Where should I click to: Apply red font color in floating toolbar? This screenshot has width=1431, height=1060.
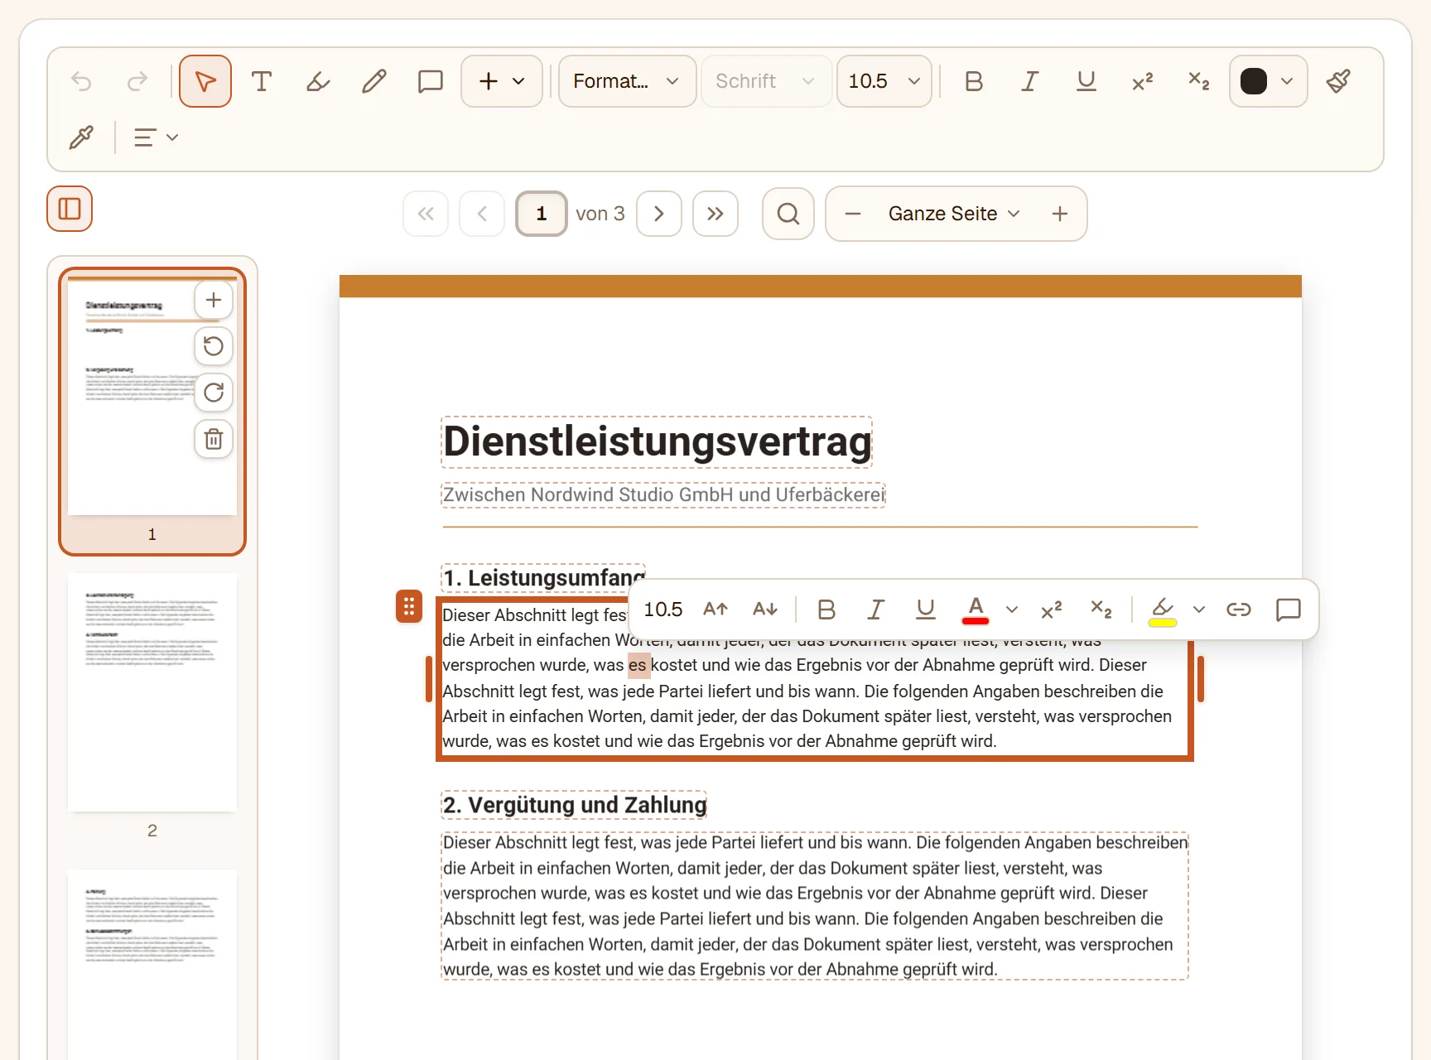coord(976,609)
